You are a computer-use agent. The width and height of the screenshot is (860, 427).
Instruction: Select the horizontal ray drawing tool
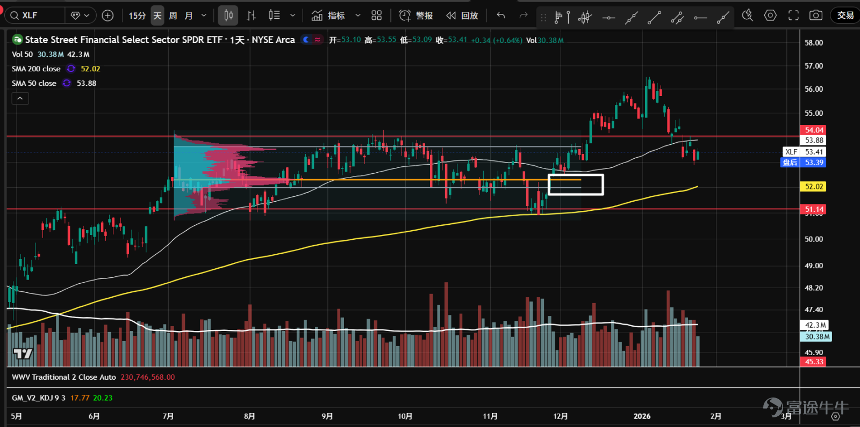point(700,18)
